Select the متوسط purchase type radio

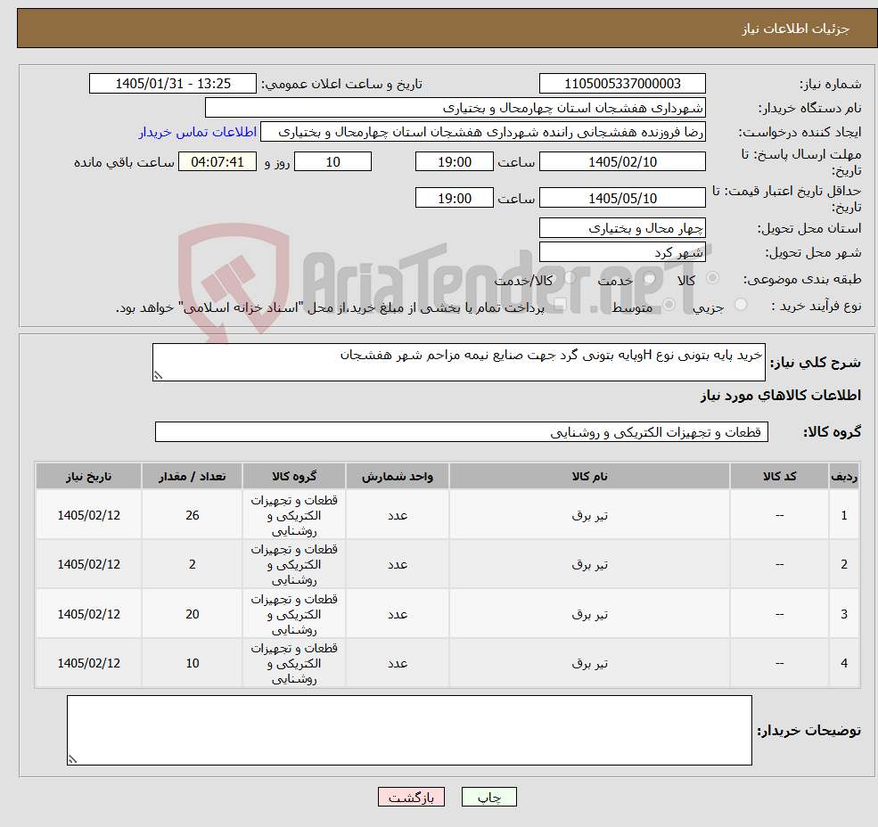(x=669, y=305)
